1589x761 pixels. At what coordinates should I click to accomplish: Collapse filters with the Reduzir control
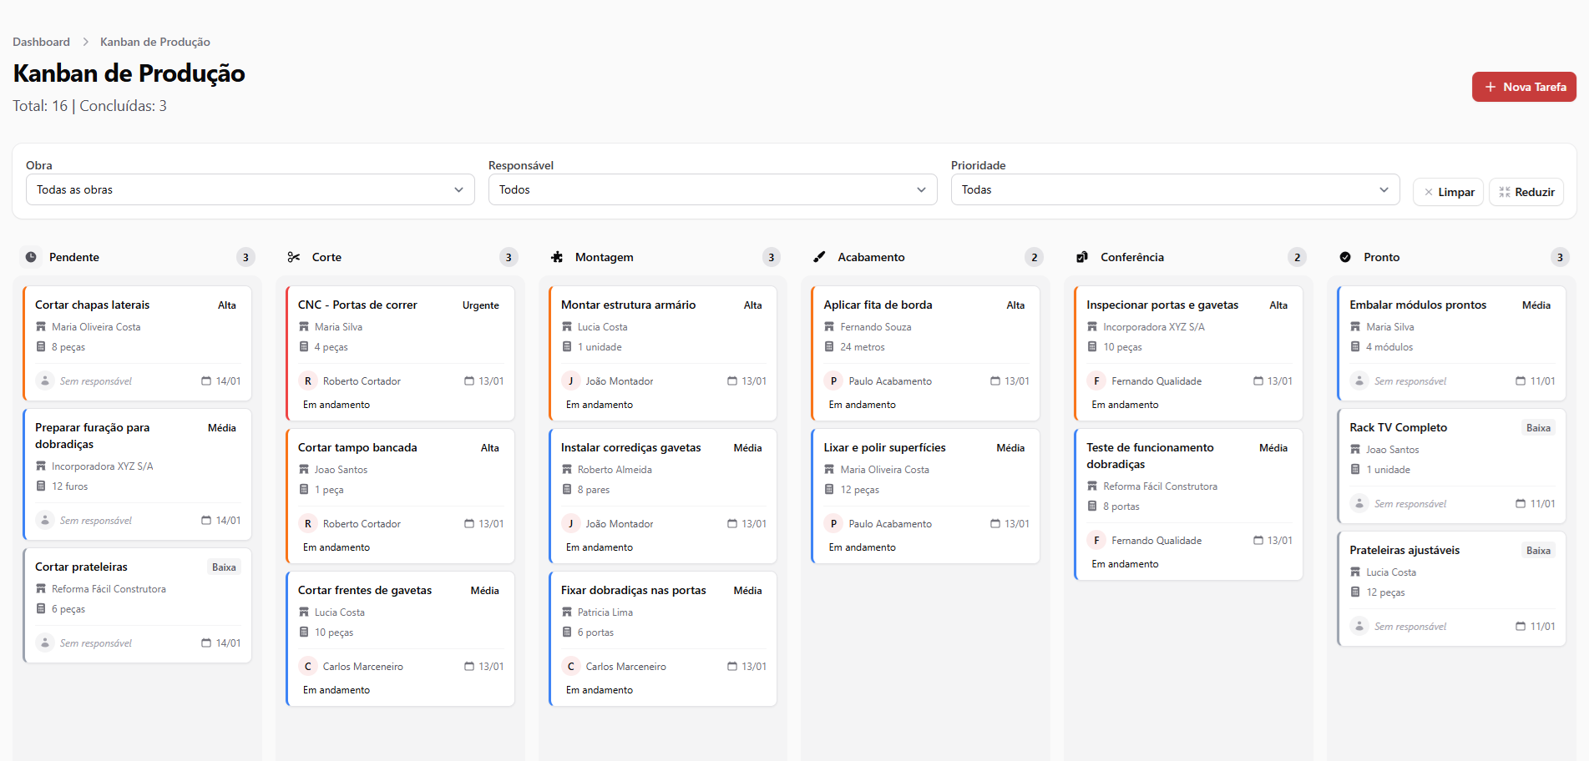point(1526,191)
